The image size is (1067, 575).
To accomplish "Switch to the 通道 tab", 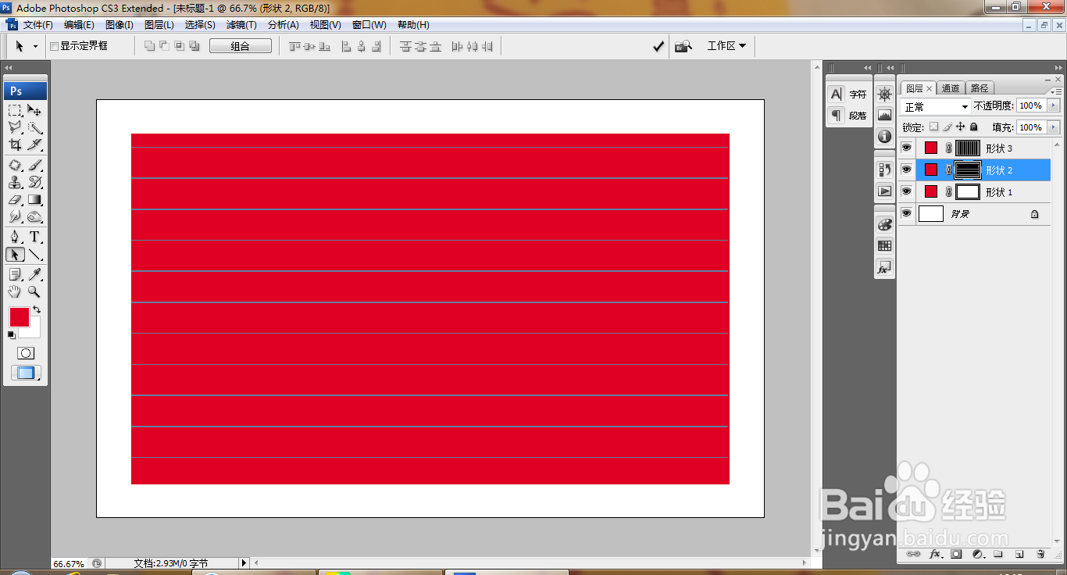I will 951,88.
